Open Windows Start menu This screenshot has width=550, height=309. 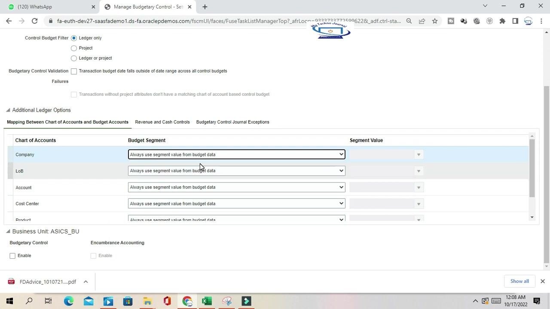[9, 301]
